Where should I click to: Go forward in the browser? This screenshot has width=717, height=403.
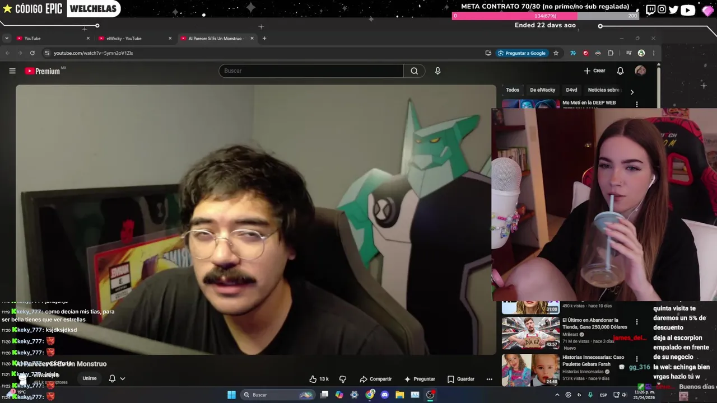(x=20, y=53)
